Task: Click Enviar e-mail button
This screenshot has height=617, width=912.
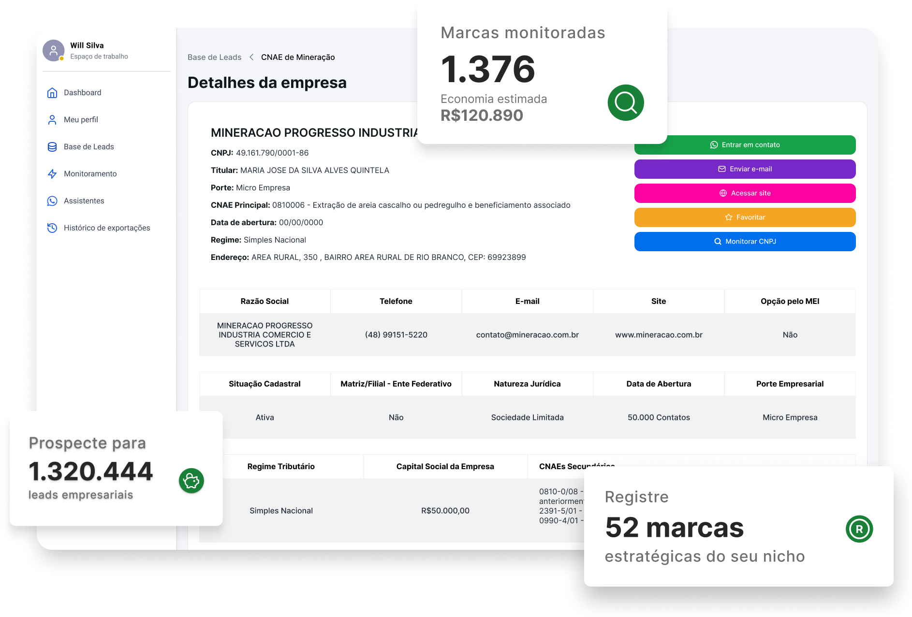Action: pos(745,169)
